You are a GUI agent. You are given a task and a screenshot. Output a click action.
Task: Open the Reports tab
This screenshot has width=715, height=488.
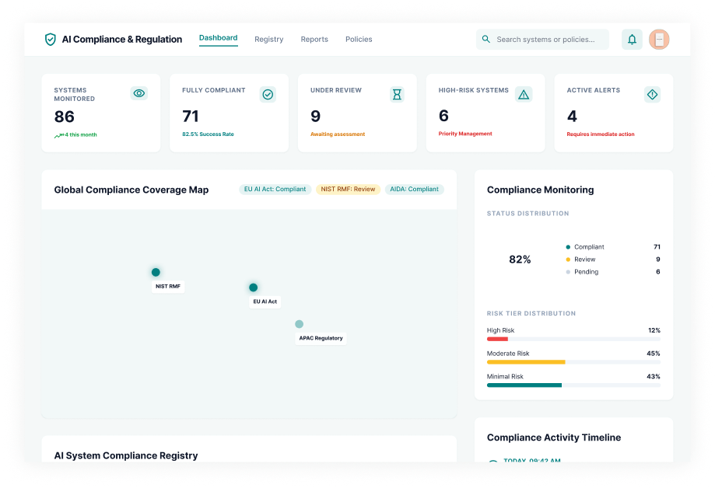314,40
